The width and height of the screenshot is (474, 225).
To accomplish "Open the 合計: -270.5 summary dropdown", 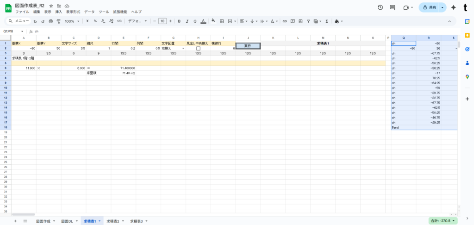I will (443, 221).
